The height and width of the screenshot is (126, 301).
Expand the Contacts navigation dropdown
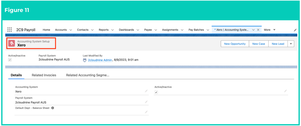coord(92,30)
